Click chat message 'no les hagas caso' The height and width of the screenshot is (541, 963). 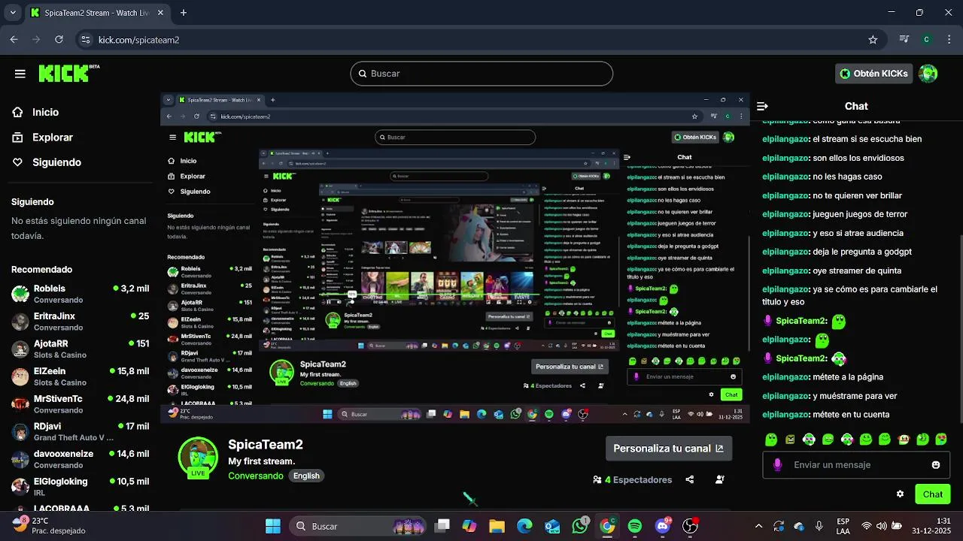[847, 177]
